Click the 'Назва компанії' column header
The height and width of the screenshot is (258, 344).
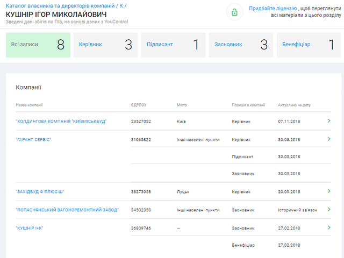click(x=30, y=105)
